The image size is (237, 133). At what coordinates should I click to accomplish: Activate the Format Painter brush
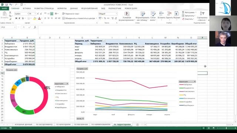(10, 19)
